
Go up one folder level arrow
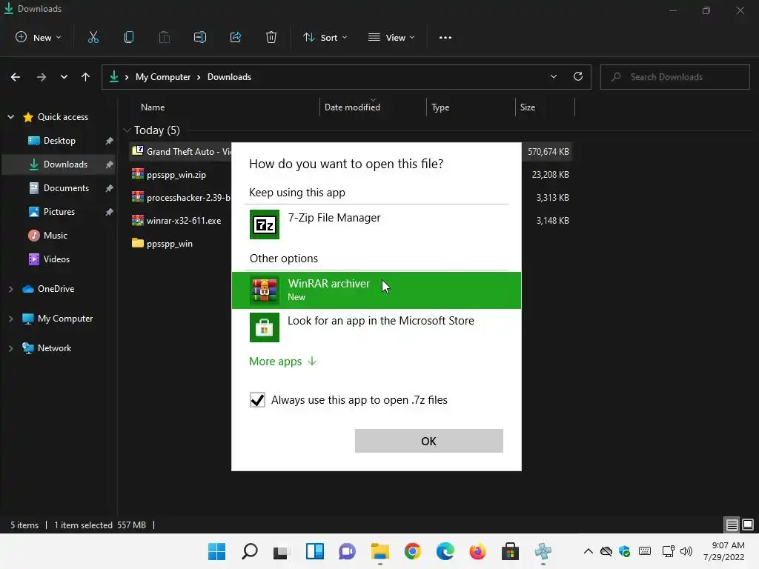(x=86, y=77)
